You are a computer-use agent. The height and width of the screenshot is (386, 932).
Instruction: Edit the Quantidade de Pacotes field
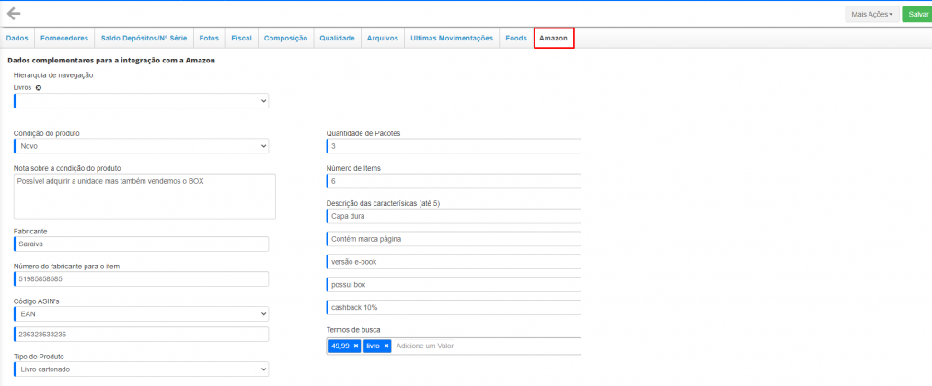tap(454, 145)
